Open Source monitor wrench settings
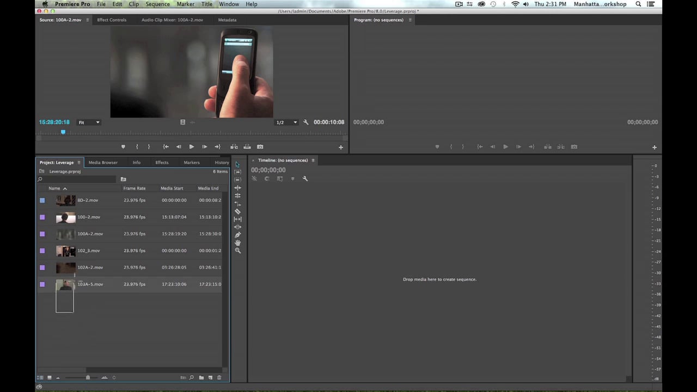Screen dimensions: 697x392 pyautogui.click(x=305, y=122)
